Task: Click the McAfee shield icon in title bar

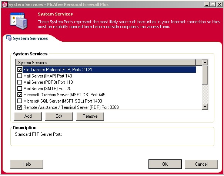Action: pos(5,4)
